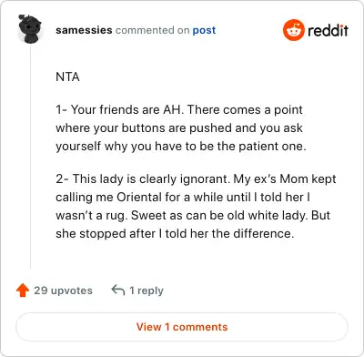Viewport: 364px width, 357px height.
Task: Open the View 1 comments button
Action: pyautogui.click(x=182, y=327)
